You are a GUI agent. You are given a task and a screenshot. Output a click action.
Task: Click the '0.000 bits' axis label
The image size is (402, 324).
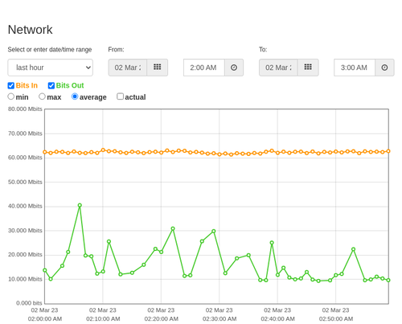29,303
